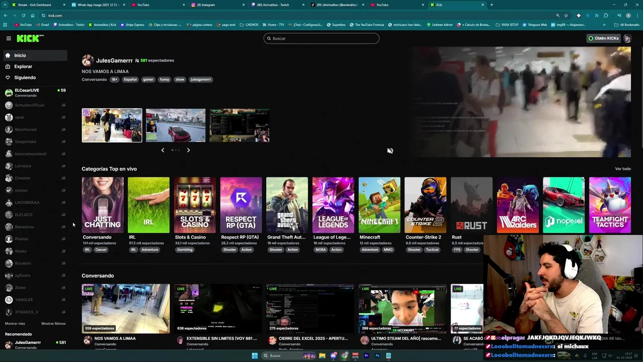Focus the Buscar search field

click(x=321, y=38)
